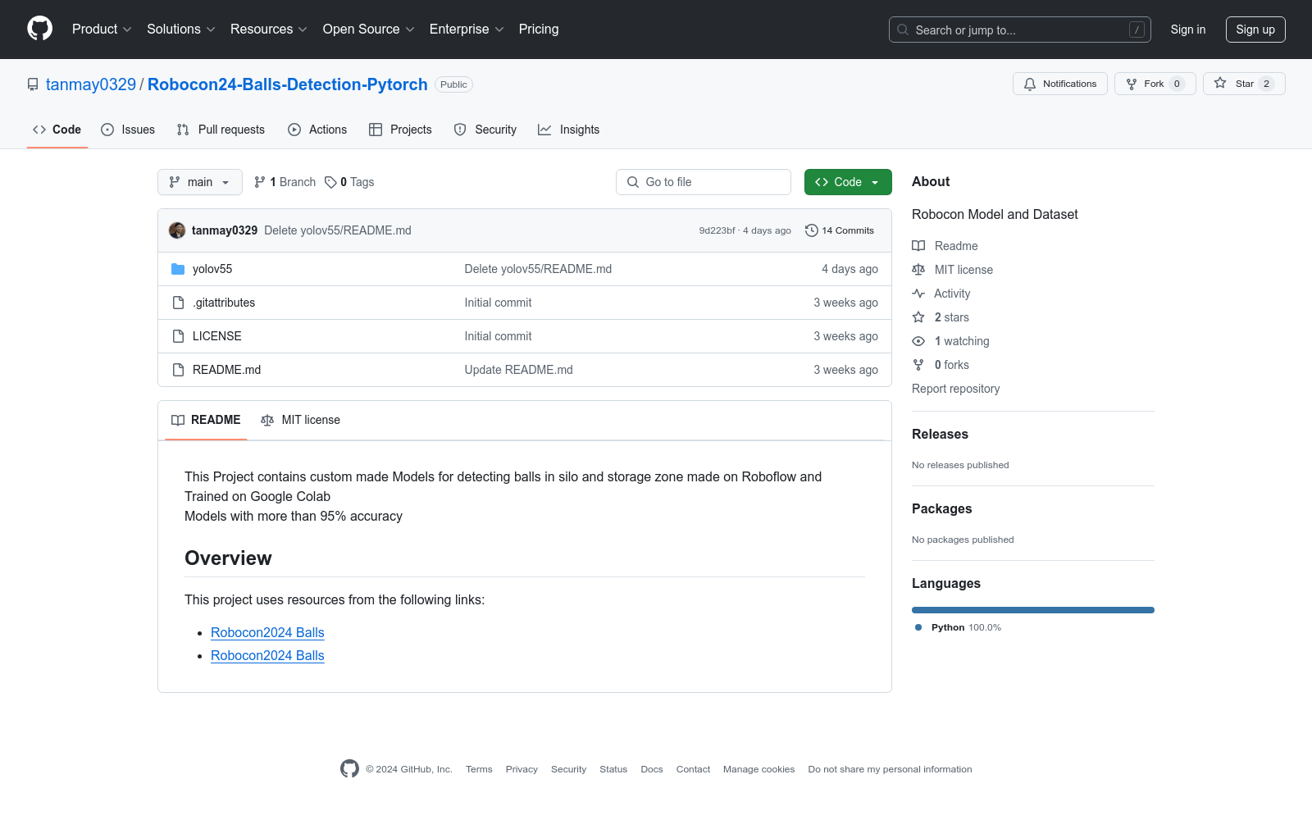Switch to MIT license tab in file viewer
Image resolution: width=1312 pixels, height=820 pixels.
pyautogui.click(x=300, y=420)
